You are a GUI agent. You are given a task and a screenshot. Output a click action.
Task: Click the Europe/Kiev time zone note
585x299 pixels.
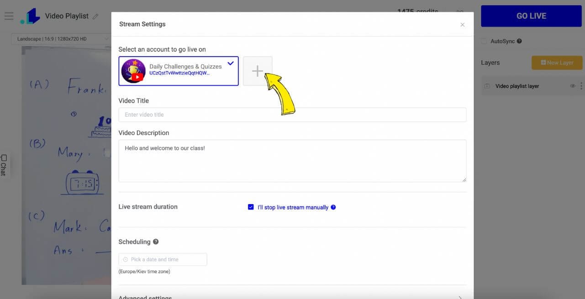[144, 272]
